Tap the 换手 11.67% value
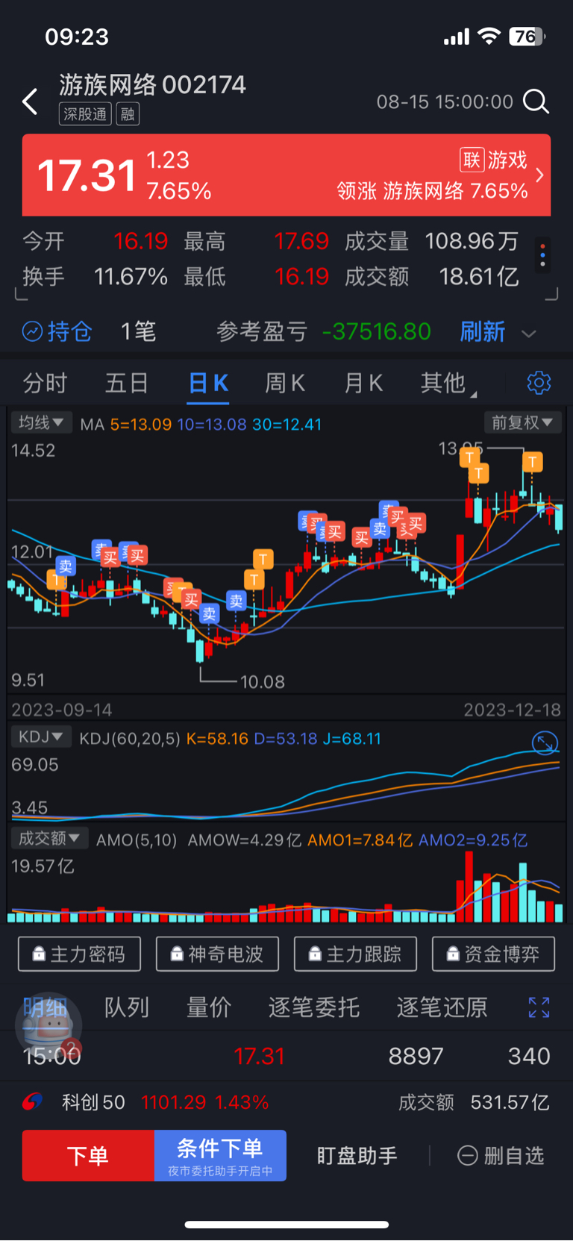This screenshot has width=573, height=1241. point(131,277)
